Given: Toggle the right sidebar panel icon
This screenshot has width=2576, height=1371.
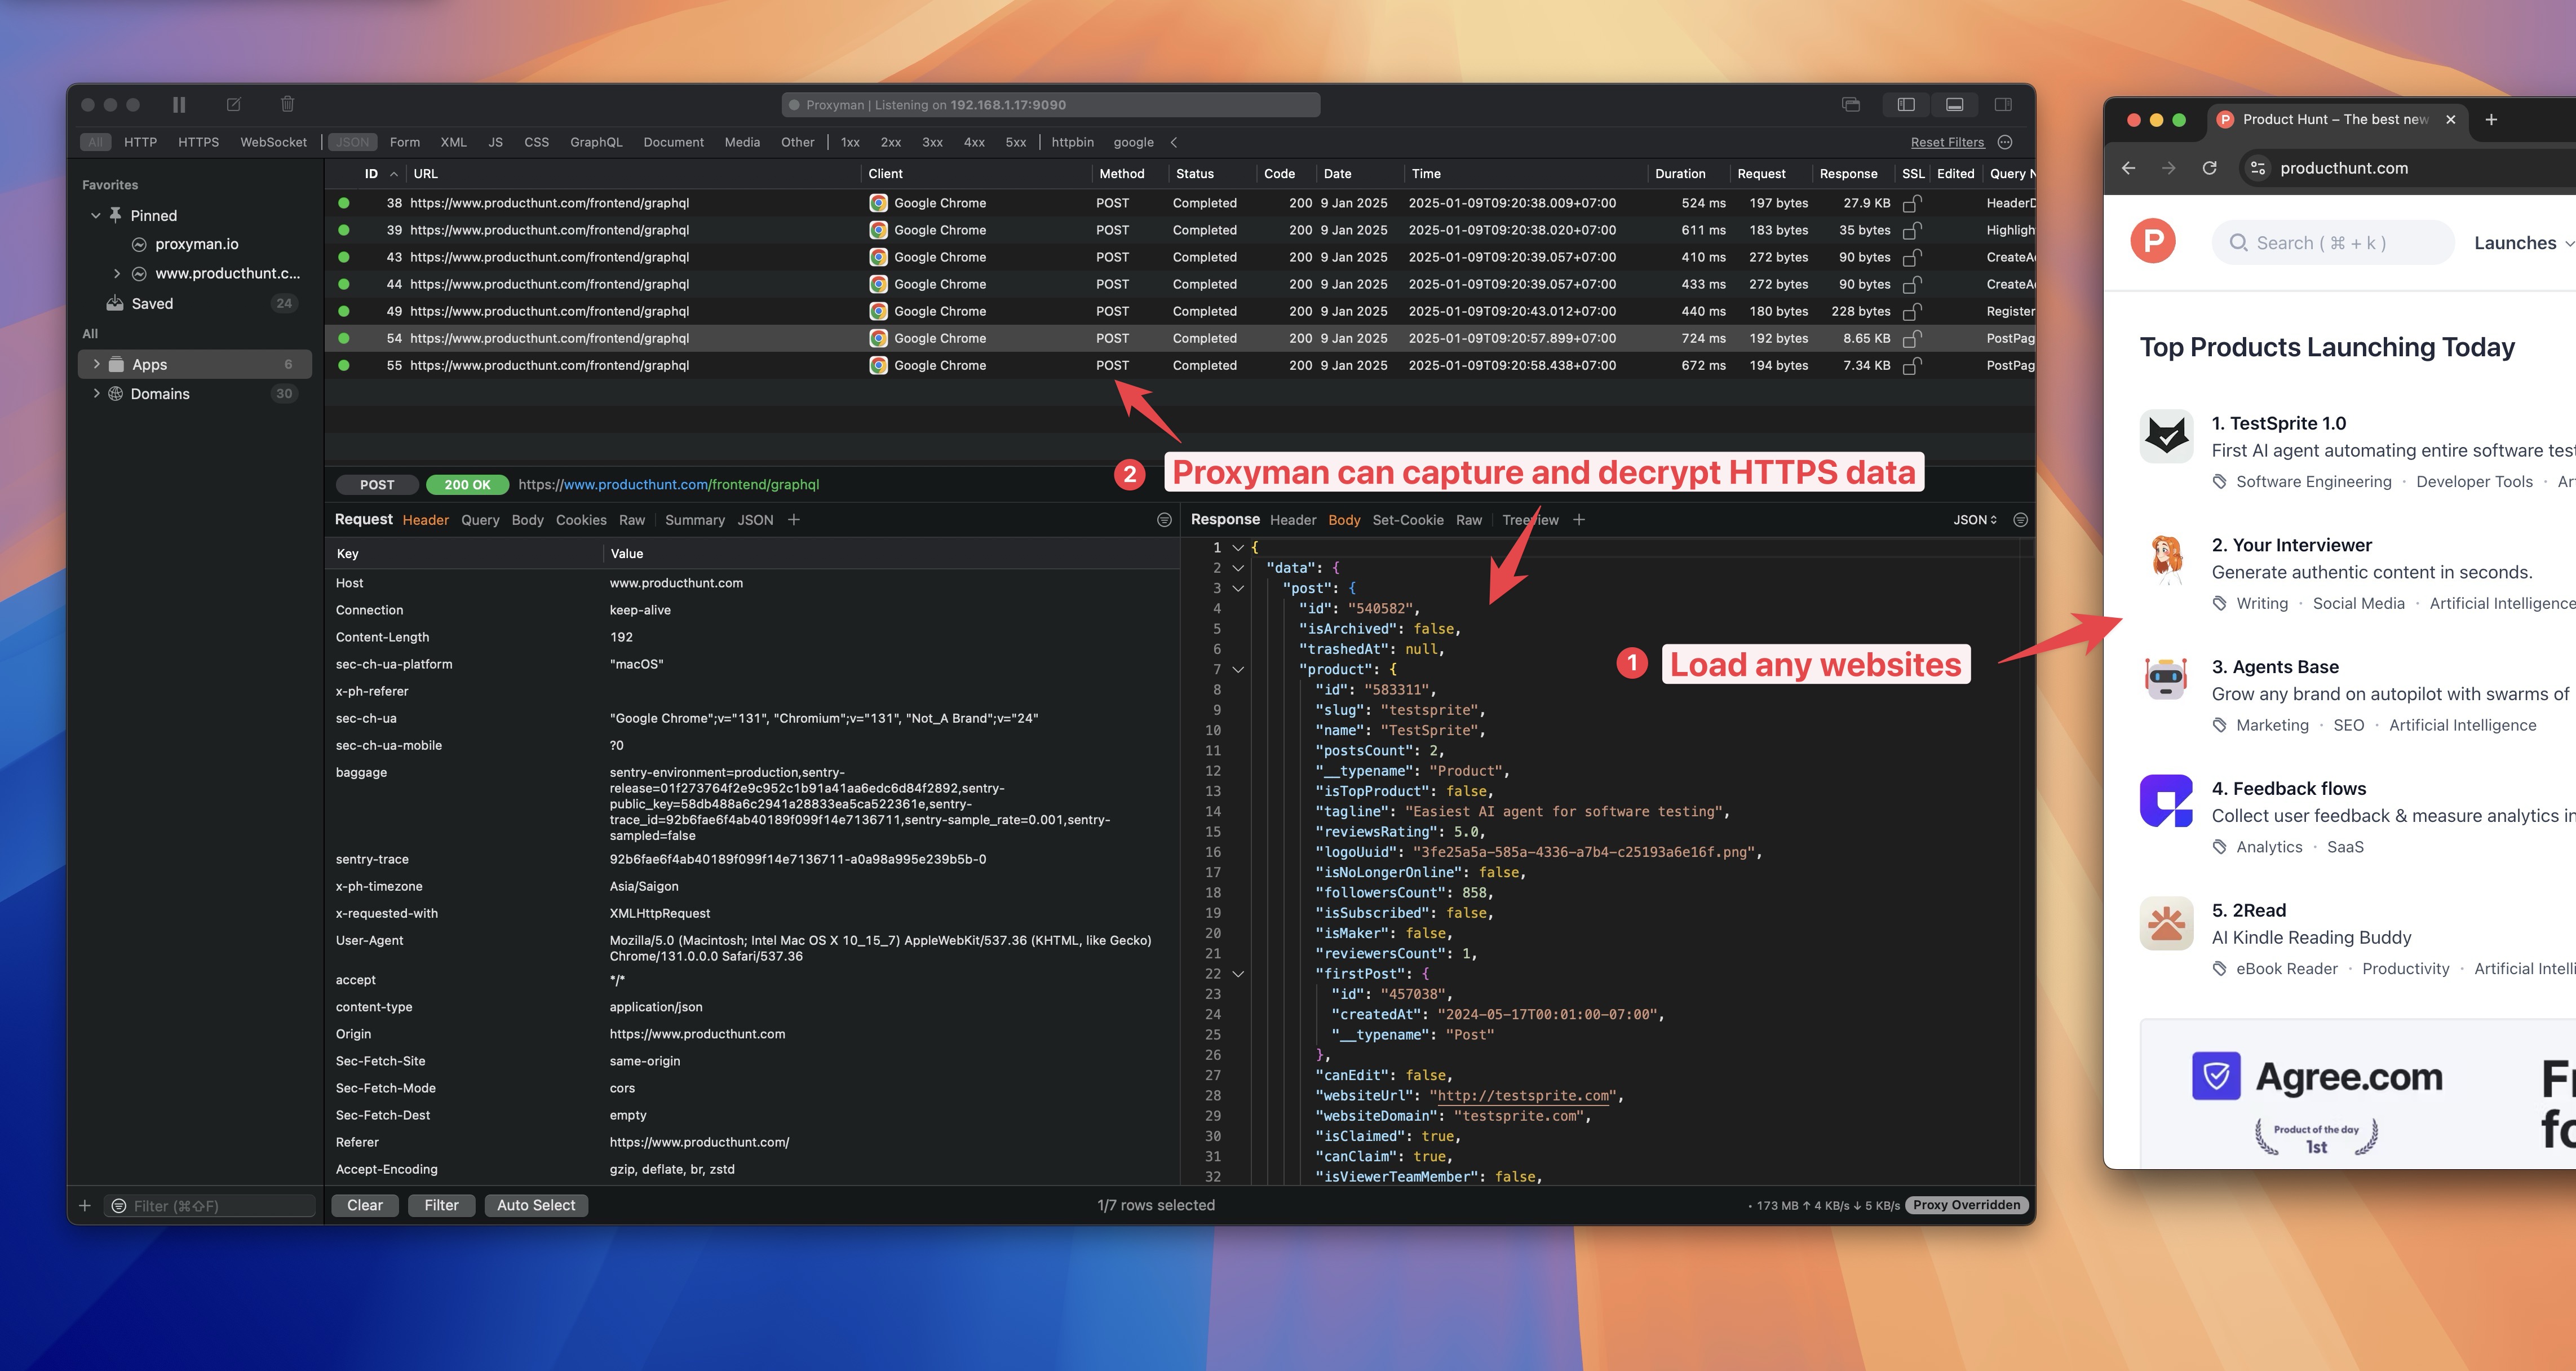Looking at the screenshot, I should point(2003,104).
